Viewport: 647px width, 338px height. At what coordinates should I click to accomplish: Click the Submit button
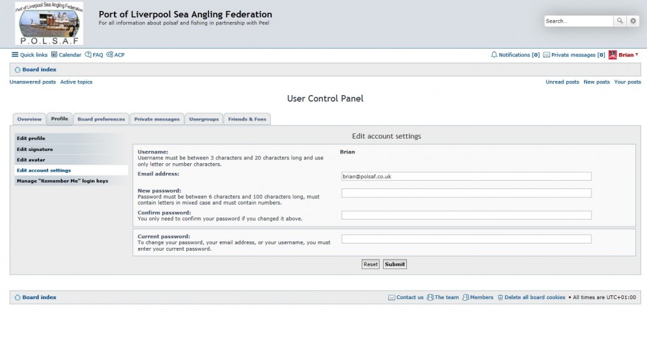click(395, 264)
